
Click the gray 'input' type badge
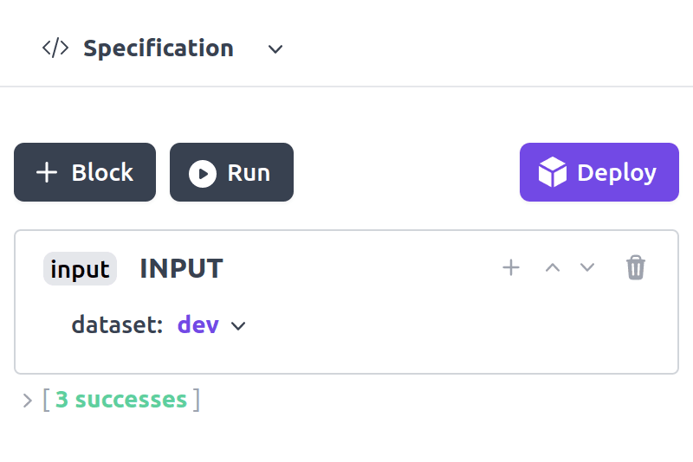point(80,269)
